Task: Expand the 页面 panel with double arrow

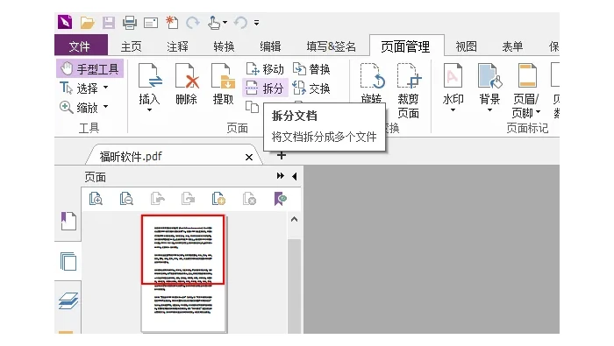Action: click(x=280, y=176)
